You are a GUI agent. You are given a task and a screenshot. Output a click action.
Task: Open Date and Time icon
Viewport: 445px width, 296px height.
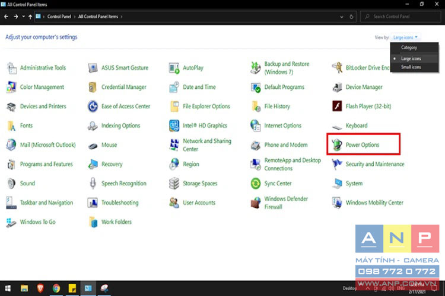[174, 87]
